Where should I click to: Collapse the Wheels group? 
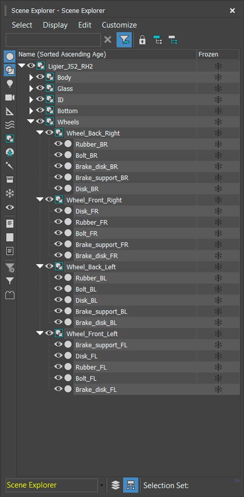31,121
